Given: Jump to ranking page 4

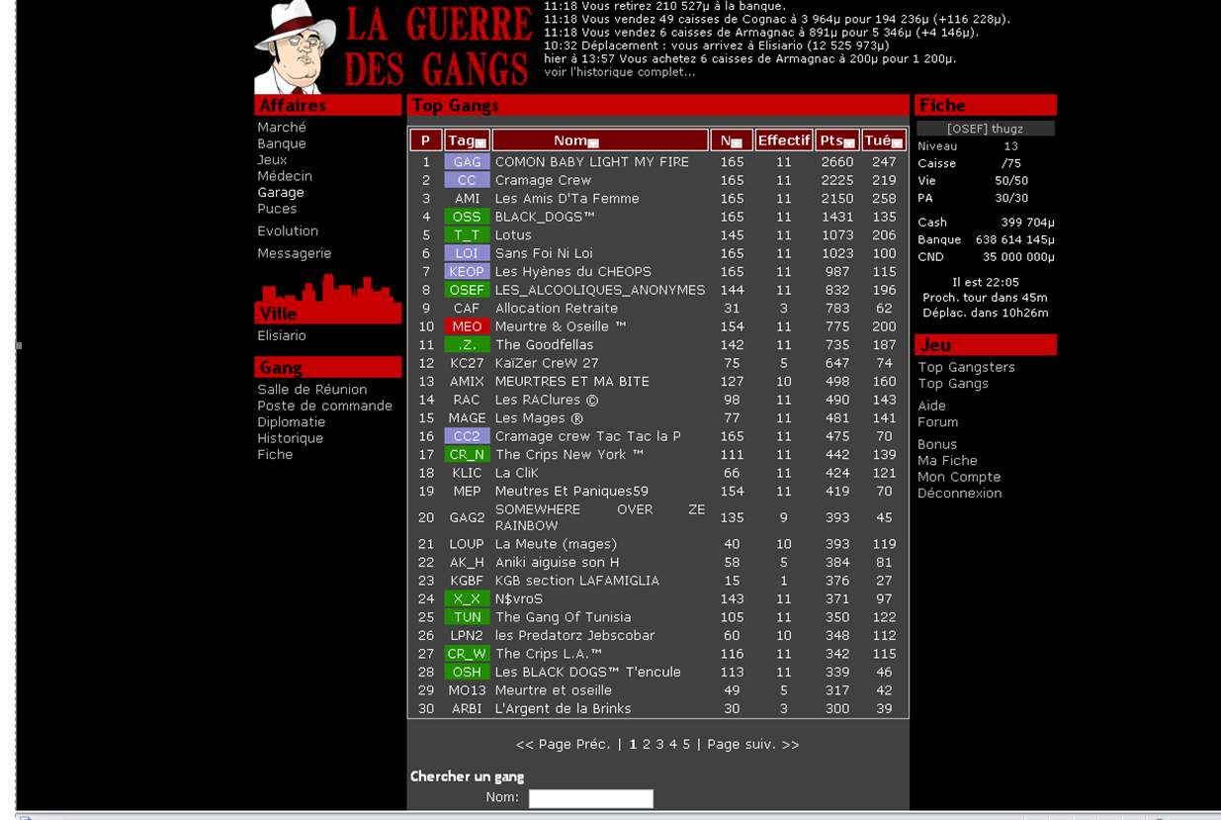Looking at the screenshot, I should click(673, 745).
